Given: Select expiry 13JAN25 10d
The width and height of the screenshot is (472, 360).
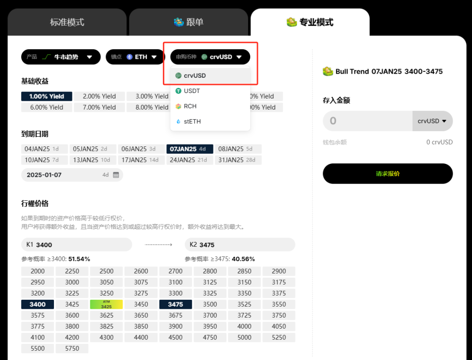Looking at the screenshot, I should pyautogui.click(x=93, y=160).
